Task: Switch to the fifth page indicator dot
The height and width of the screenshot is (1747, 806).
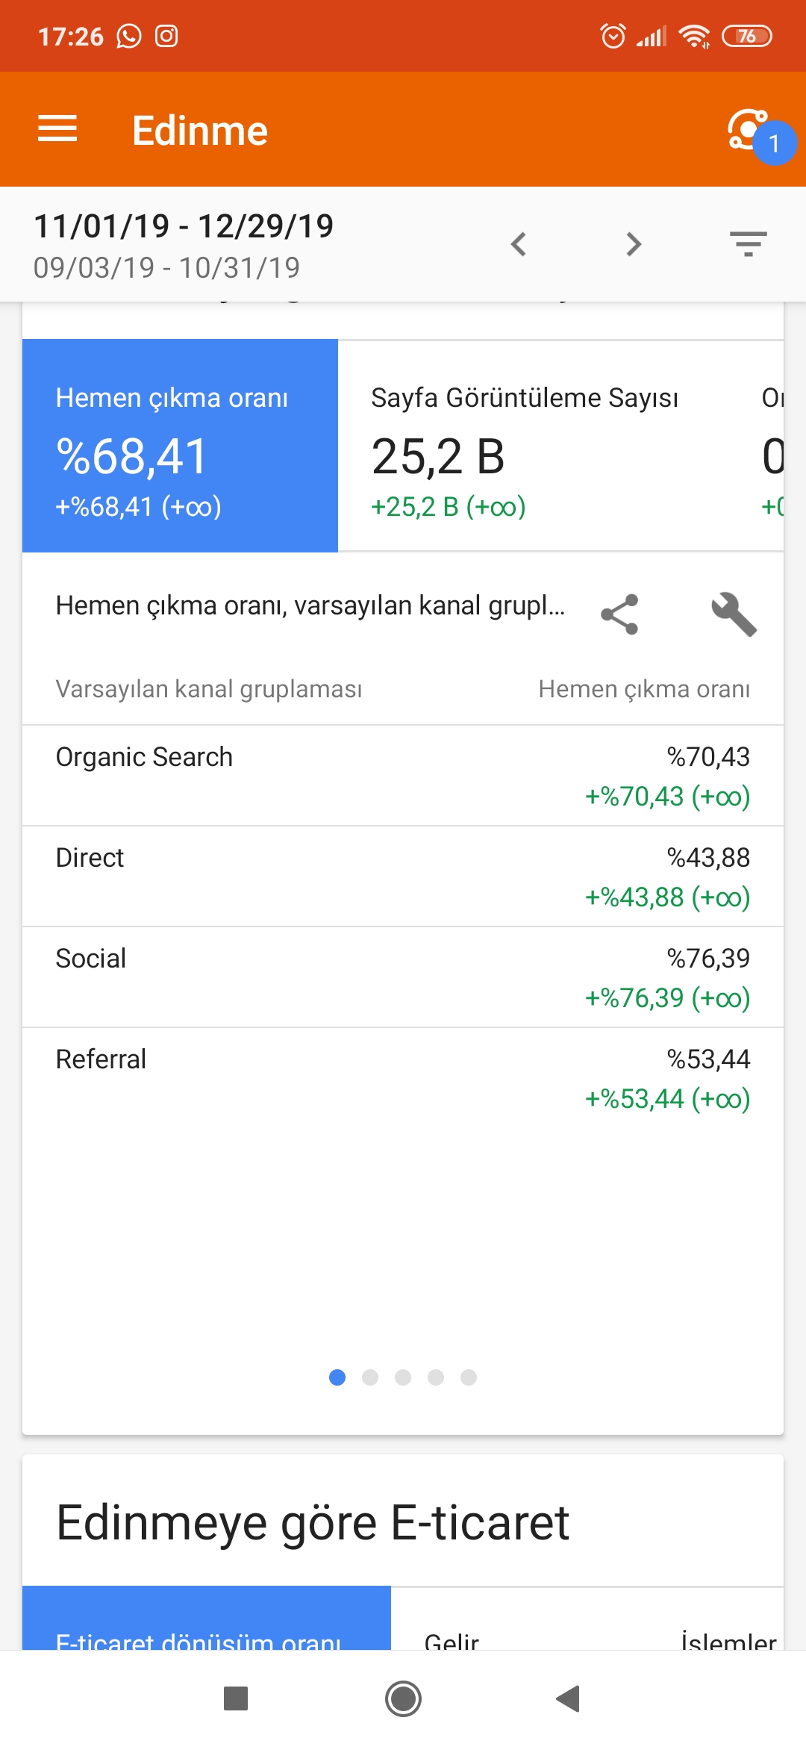Action: point(469,1377)
